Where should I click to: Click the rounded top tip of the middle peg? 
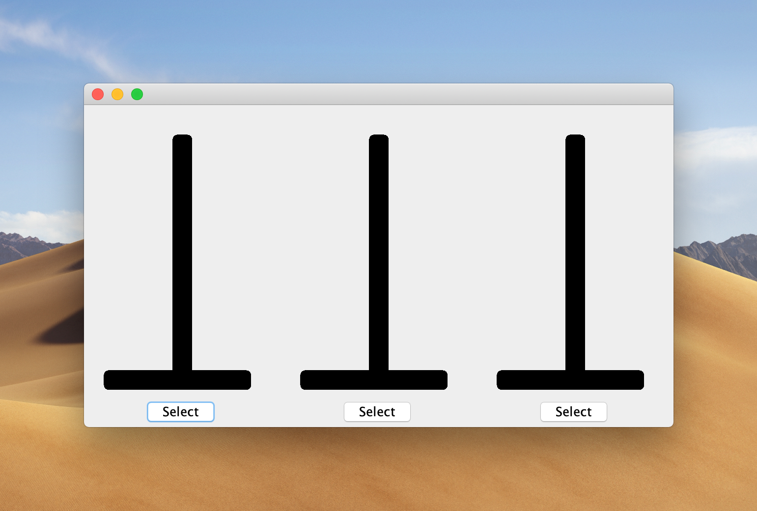tap(379, 137)
